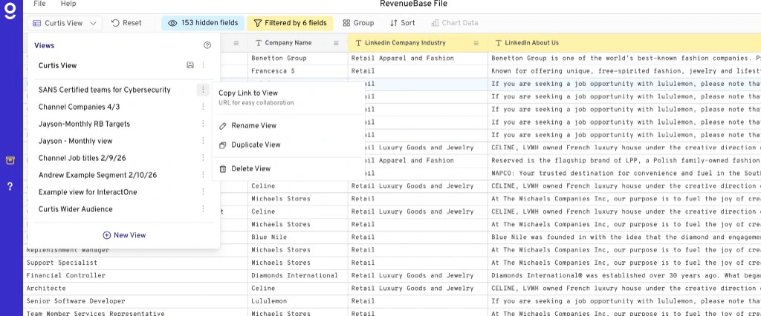Open the Curtis View dropdown
Image resolution: width=761 pixels, height=316 pixels.
(65, 23)
